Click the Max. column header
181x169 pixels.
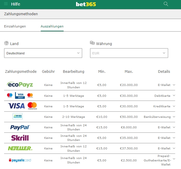tap(129, 71)
